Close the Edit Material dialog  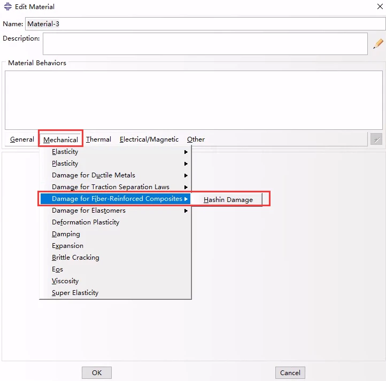(x=380, y=6)
